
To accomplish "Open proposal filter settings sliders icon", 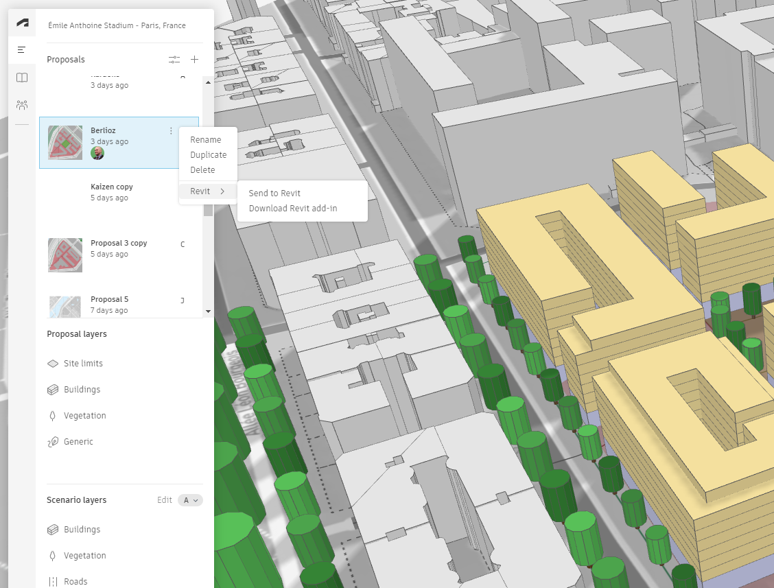I will (174, 60).
